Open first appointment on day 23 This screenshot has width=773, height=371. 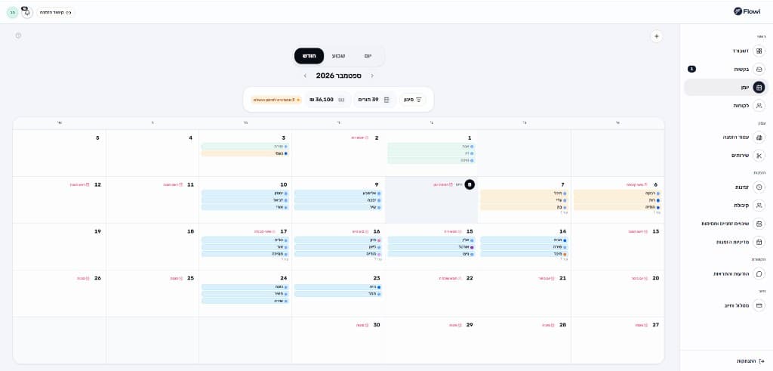(338, 286)
